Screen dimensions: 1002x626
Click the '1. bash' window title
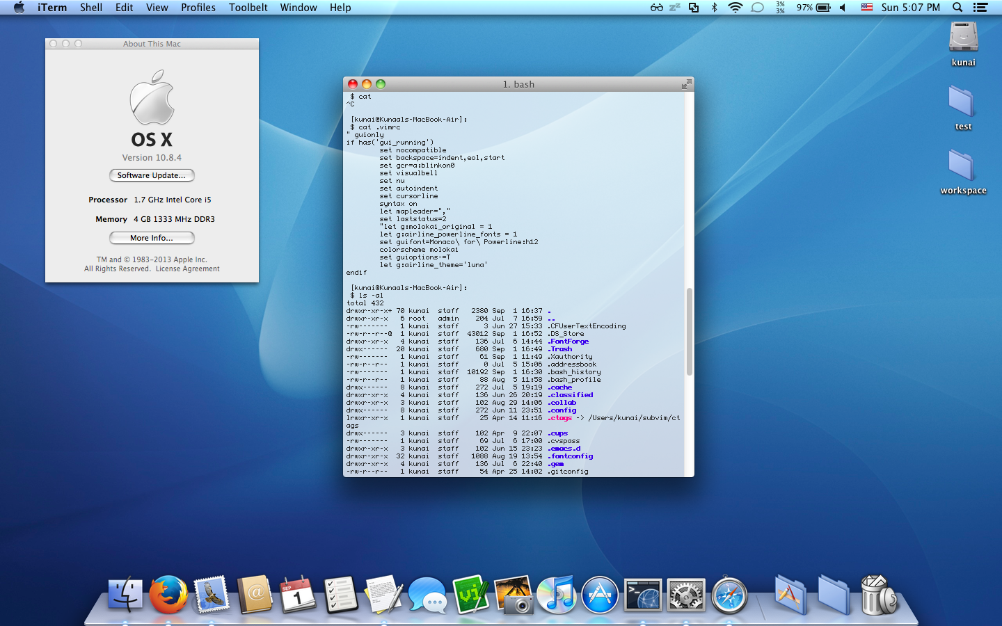tap(518, 84)
